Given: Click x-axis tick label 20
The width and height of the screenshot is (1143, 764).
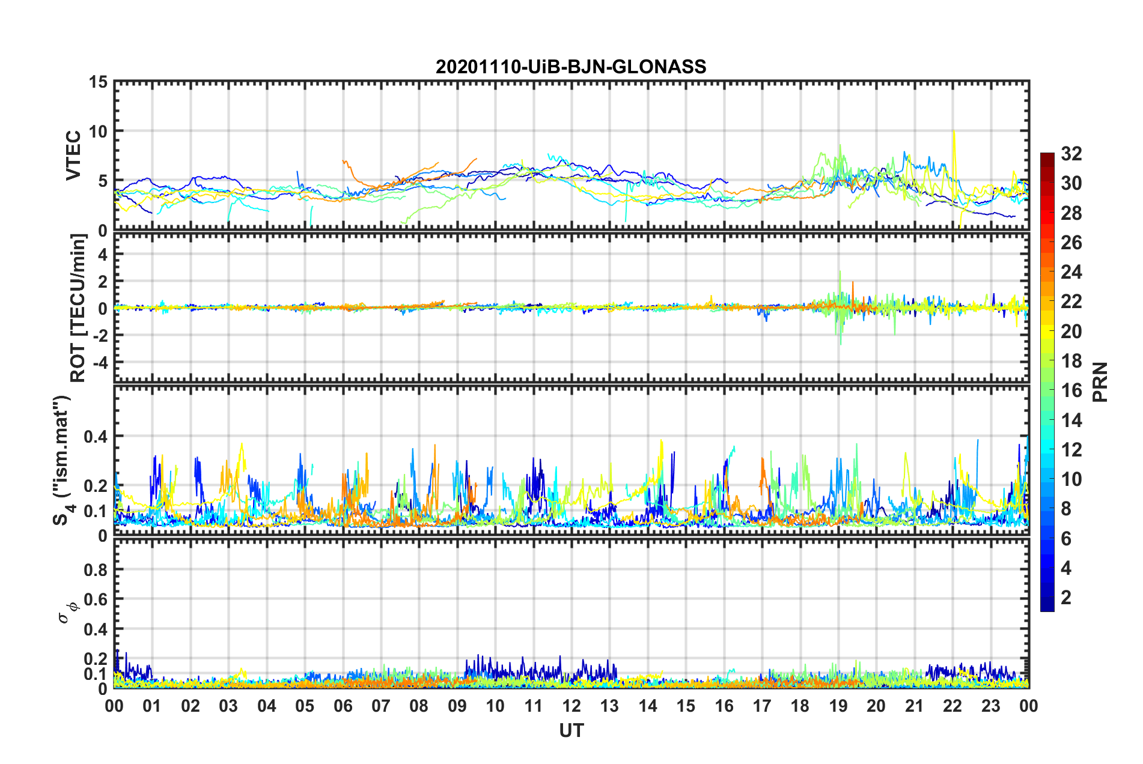Looking at the screenshot, I should [x=876, y=706].
